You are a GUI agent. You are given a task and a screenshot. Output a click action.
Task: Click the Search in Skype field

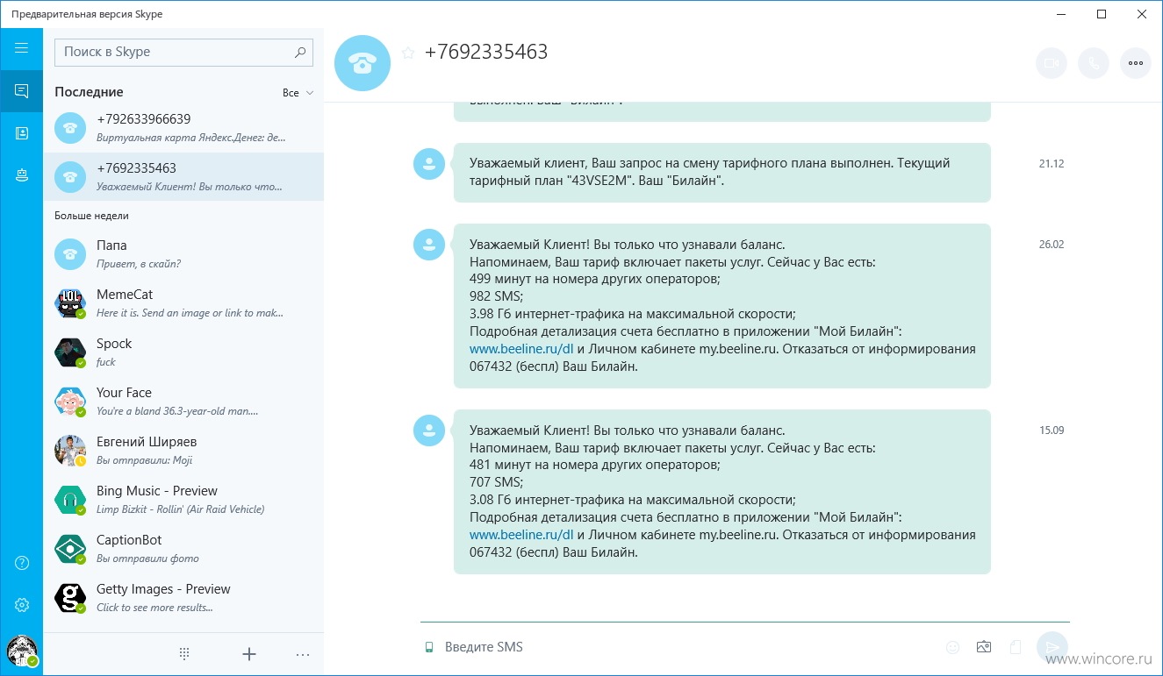[183, 52]
